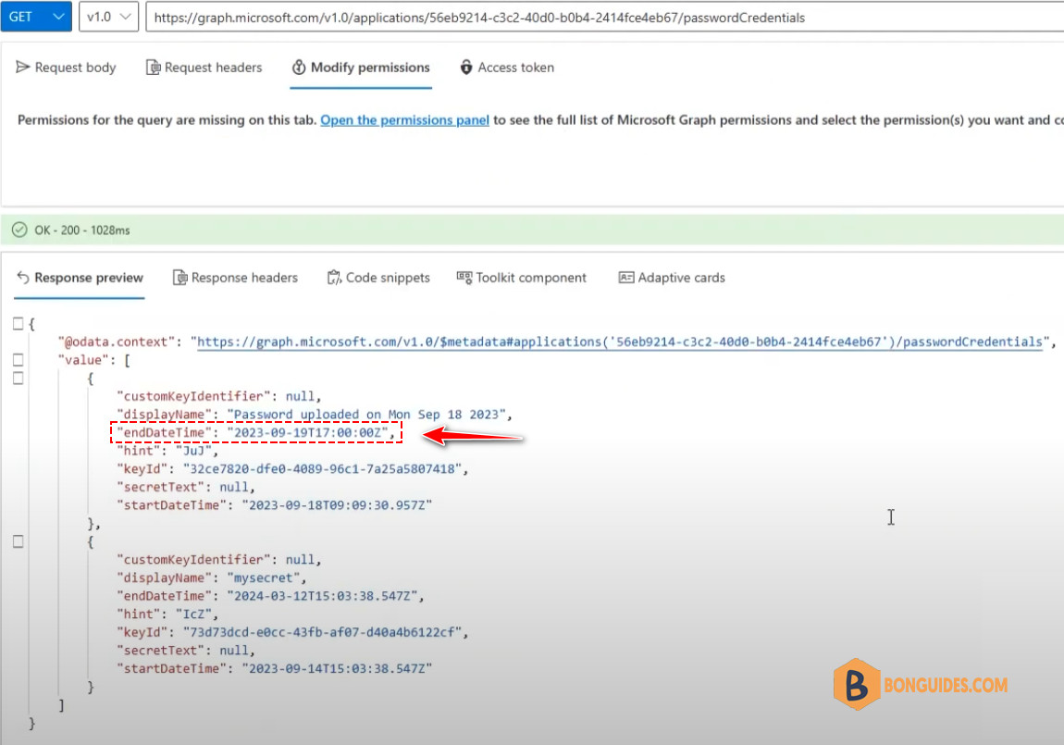Click the hint value "JuJ"
Image resolution: width=1064 pixels, height=745 pixels.
click(x=194, y=451)
